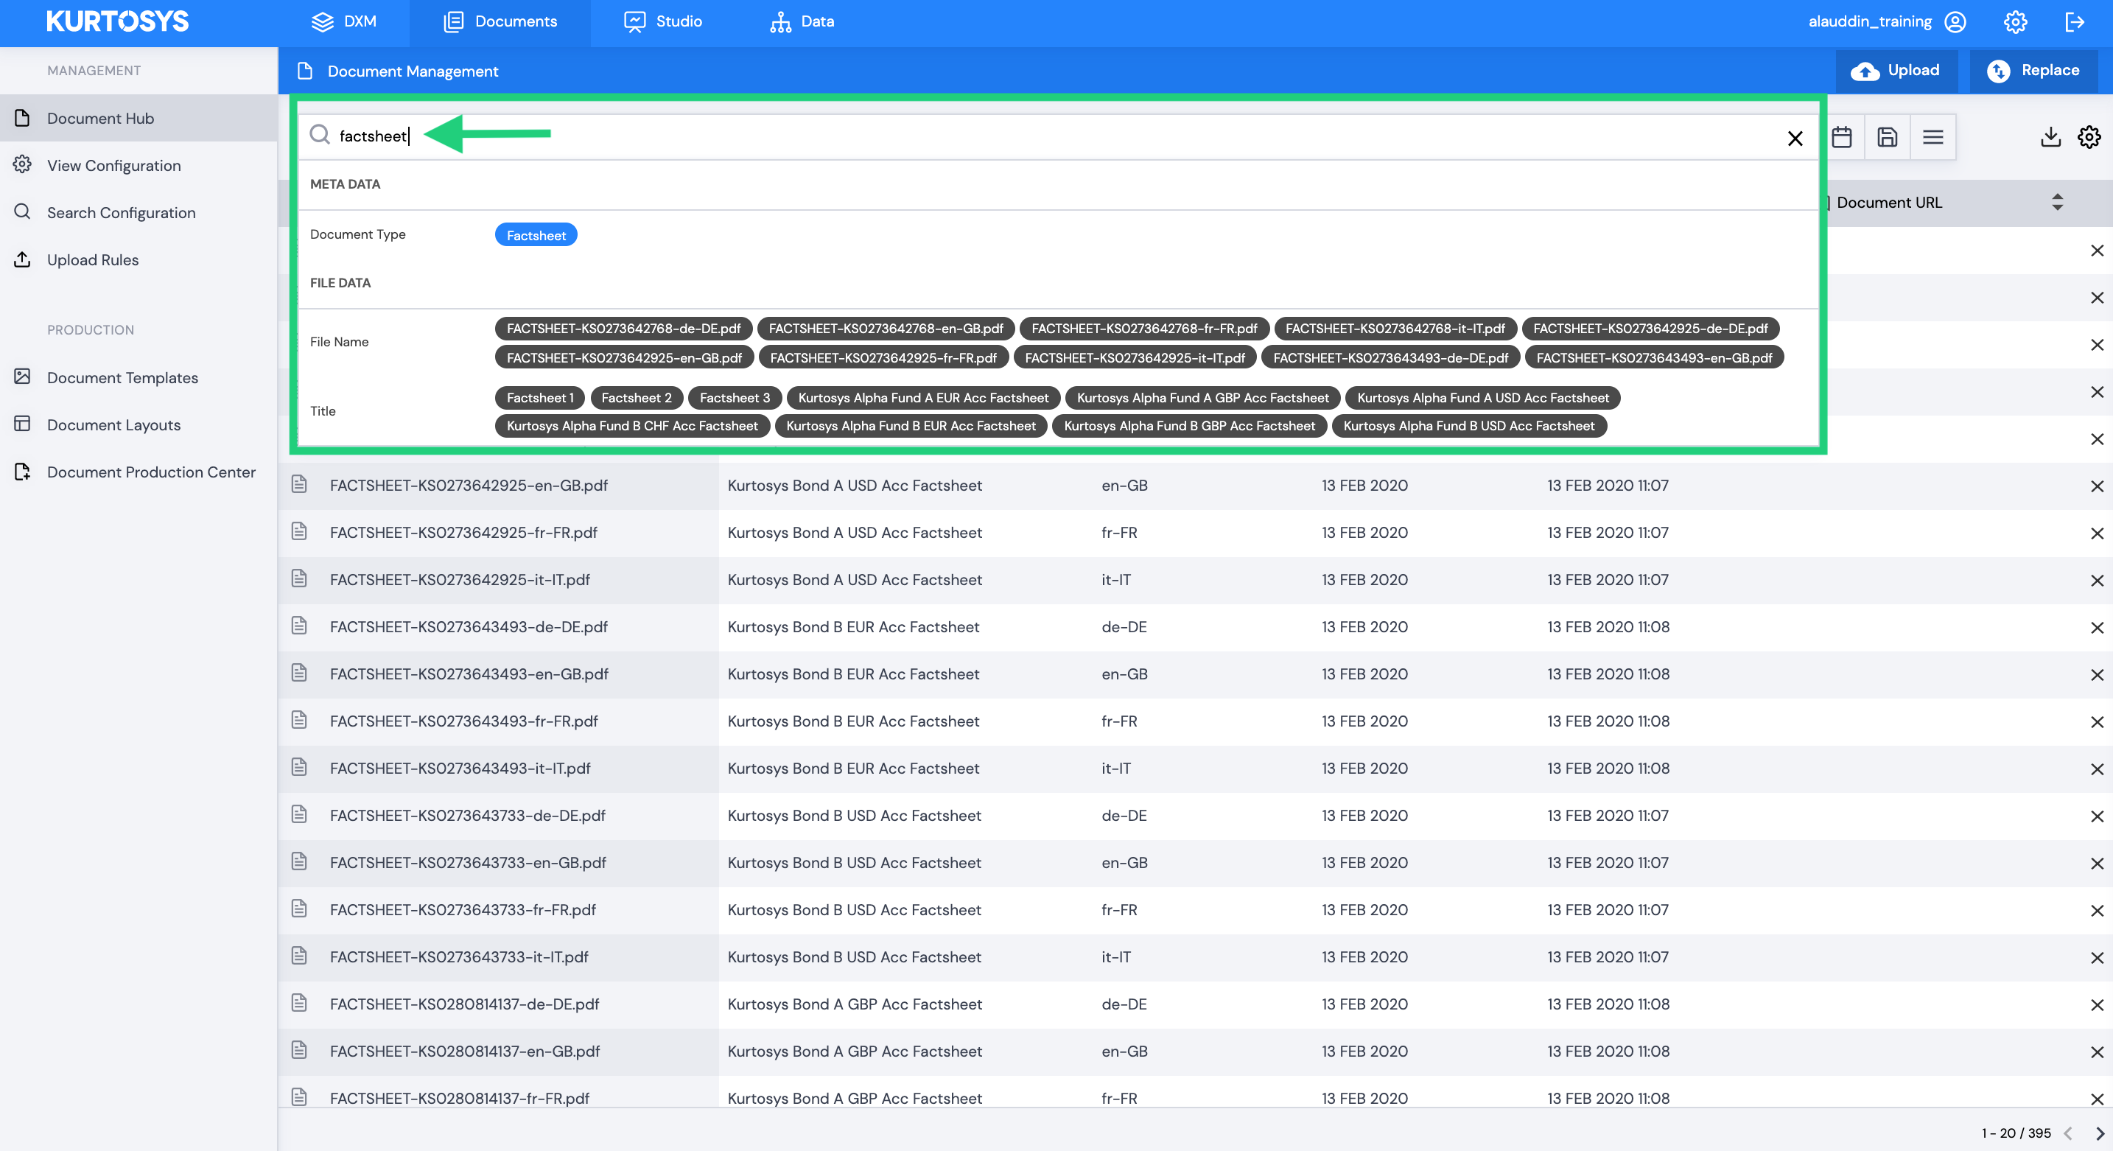Select the Factsheet 1 title chip

pos(540,398)
